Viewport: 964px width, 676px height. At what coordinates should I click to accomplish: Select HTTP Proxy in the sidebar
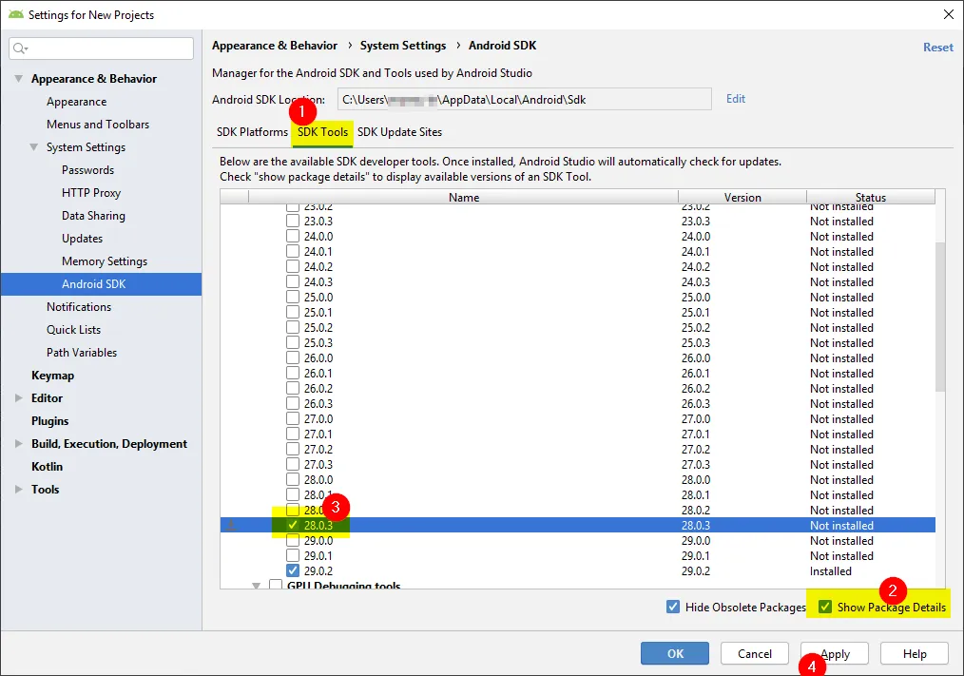(x=91, y=192)
